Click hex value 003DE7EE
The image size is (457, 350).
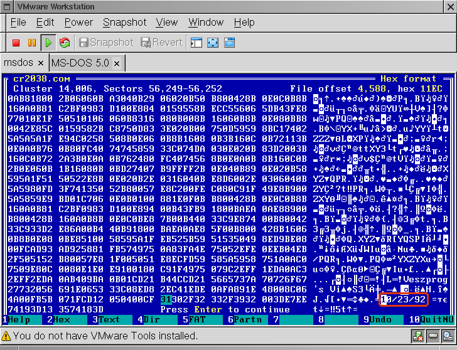(284, 299)
